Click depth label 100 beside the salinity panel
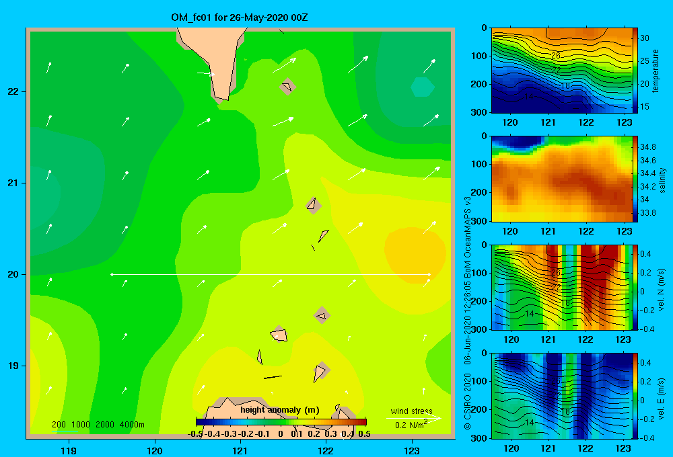Viewport: 673px width, 457px height. click(479, 164)
